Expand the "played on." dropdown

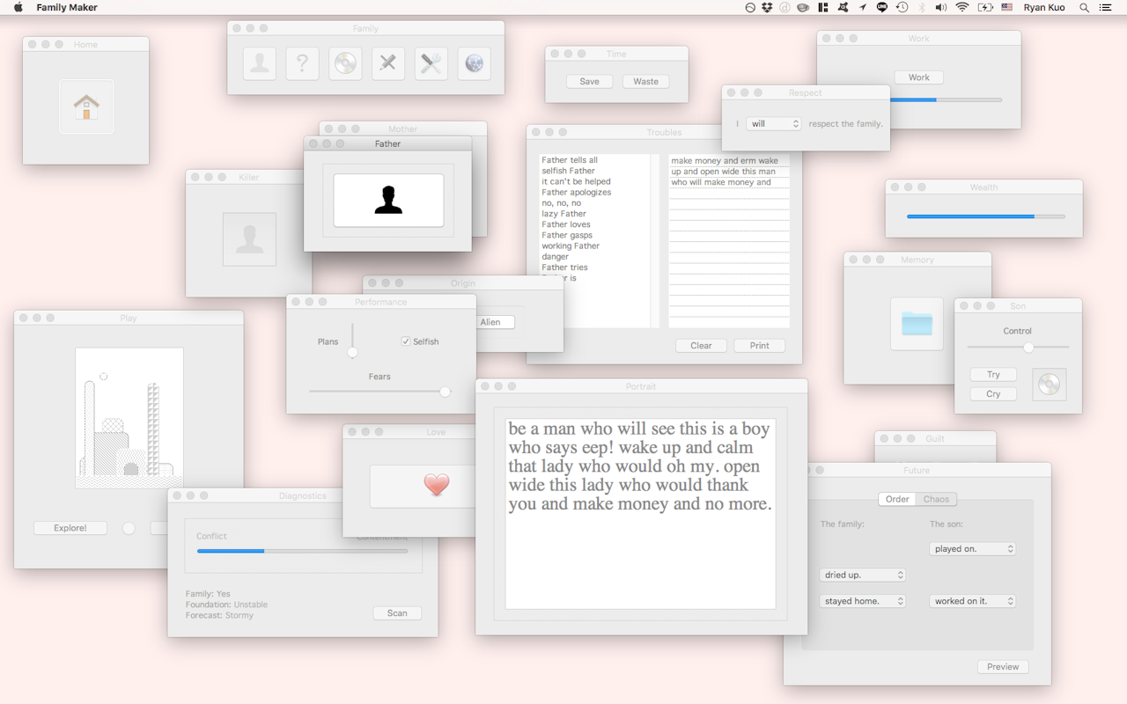click(x=972, y=548)
